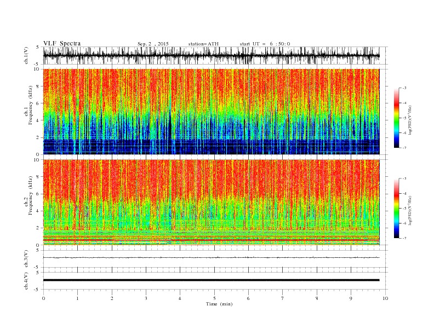434x335 pixels.
Task: Click '-3' tick on ch.1 colorbar
Action: tap(404, 88)
